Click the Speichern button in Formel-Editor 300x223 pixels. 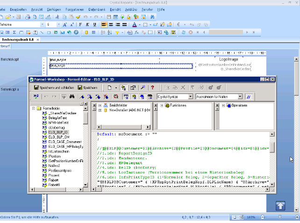pos(87,87)
